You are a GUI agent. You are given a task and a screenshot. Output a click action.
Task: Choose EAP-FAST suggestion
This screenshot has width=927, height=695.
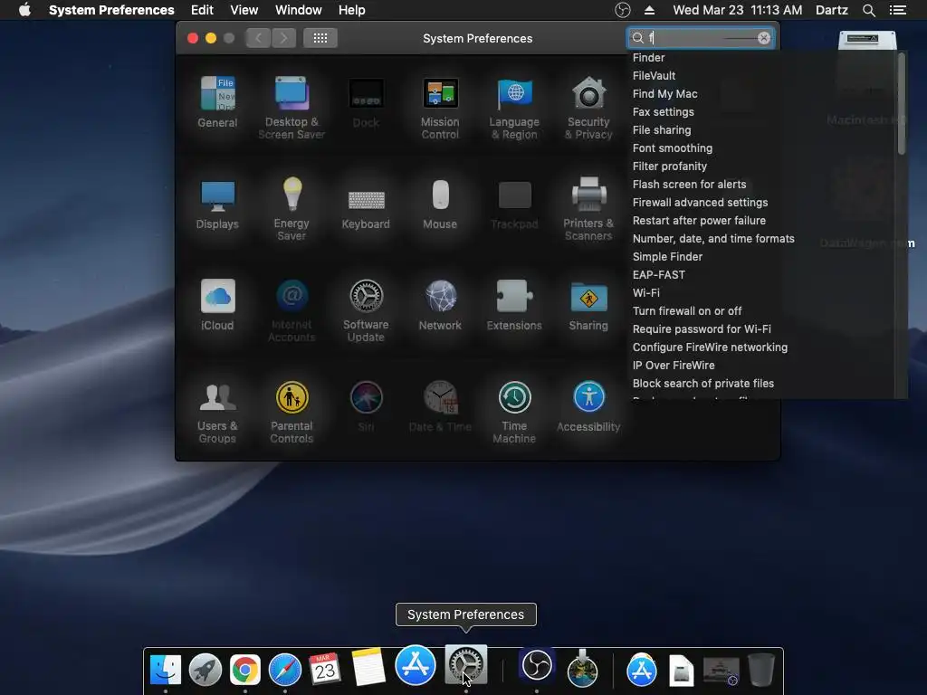pyautogui.click(x=659, y=275)
